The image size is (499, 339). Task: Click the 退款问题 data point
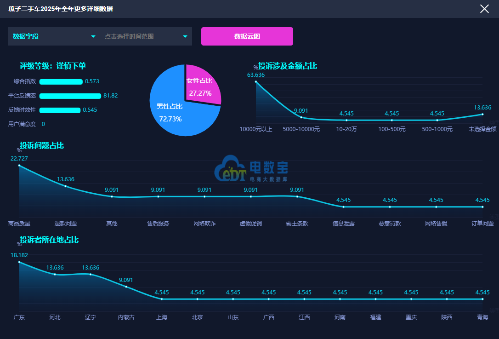pyautogui.click(x=66, y=186)
